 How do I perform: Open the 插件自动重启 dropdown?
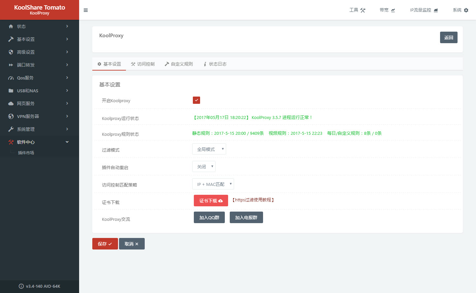click(x=204, y=167)
